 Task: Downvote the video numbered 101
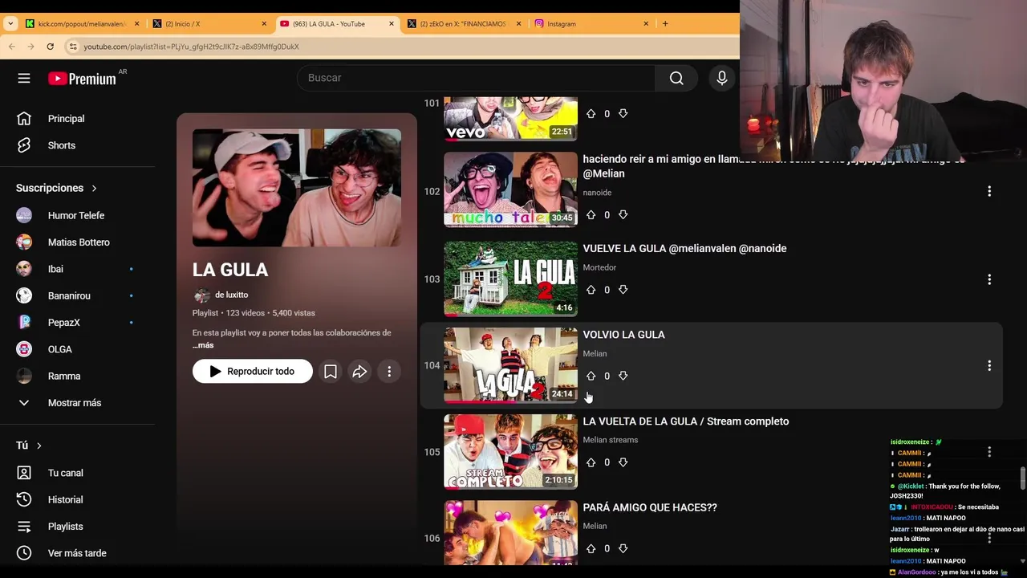coord(623,114)
